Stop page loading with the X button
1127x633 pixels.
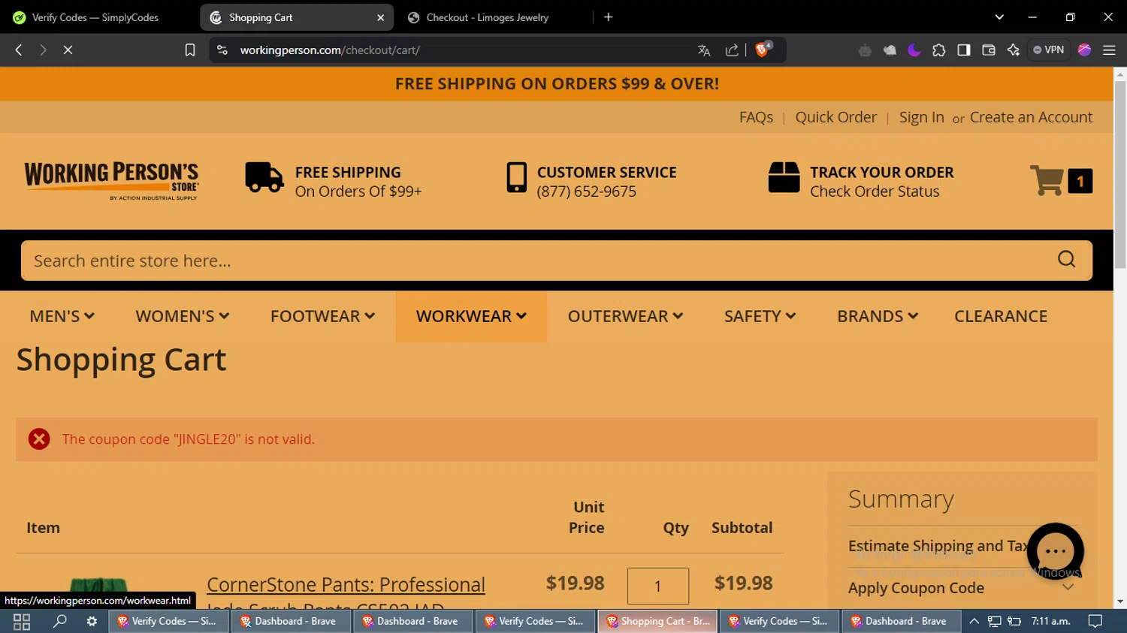68,50
